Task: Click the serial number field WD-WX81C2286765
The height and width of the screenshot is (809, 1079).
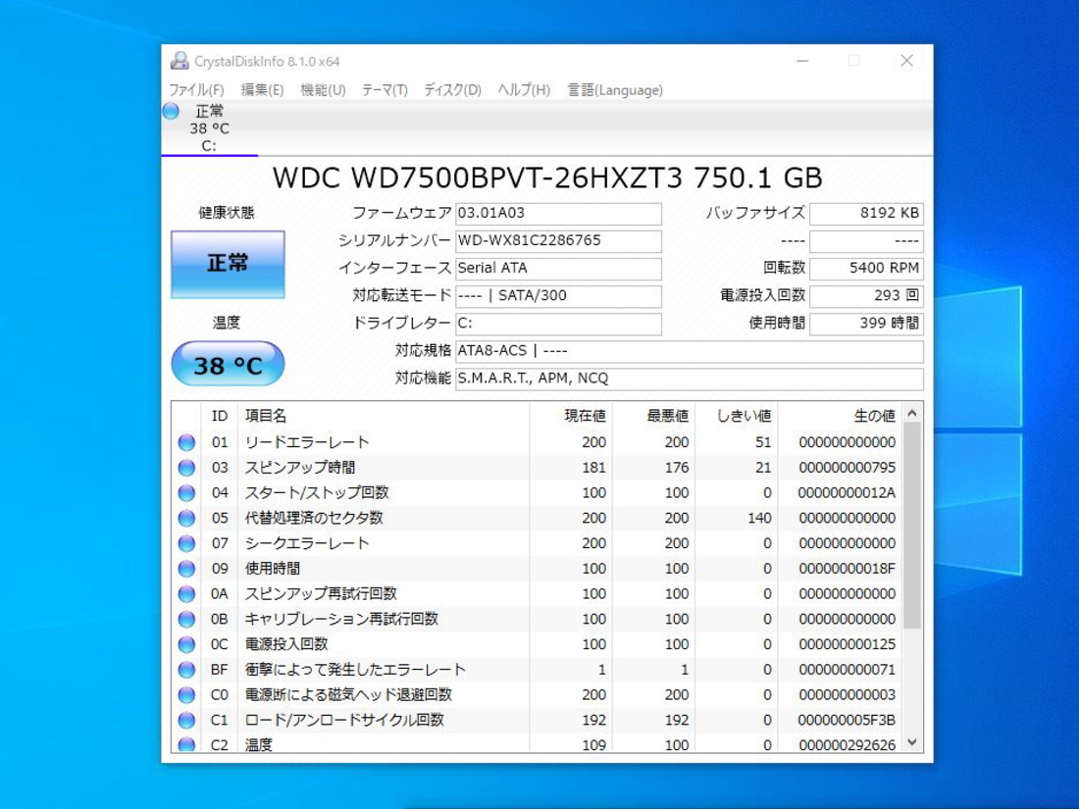Action: pyautogui.click(x=558, y=241)
